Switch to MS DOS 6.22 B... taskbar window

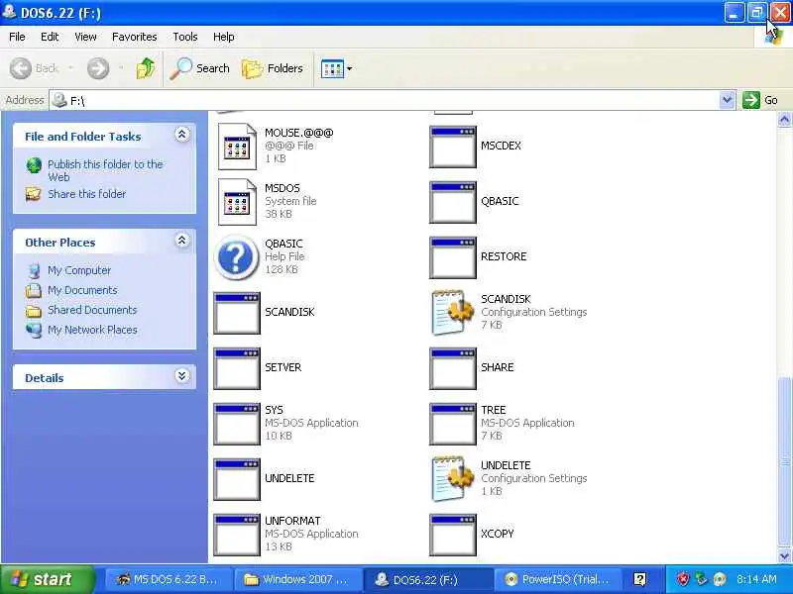coord(170,579)
